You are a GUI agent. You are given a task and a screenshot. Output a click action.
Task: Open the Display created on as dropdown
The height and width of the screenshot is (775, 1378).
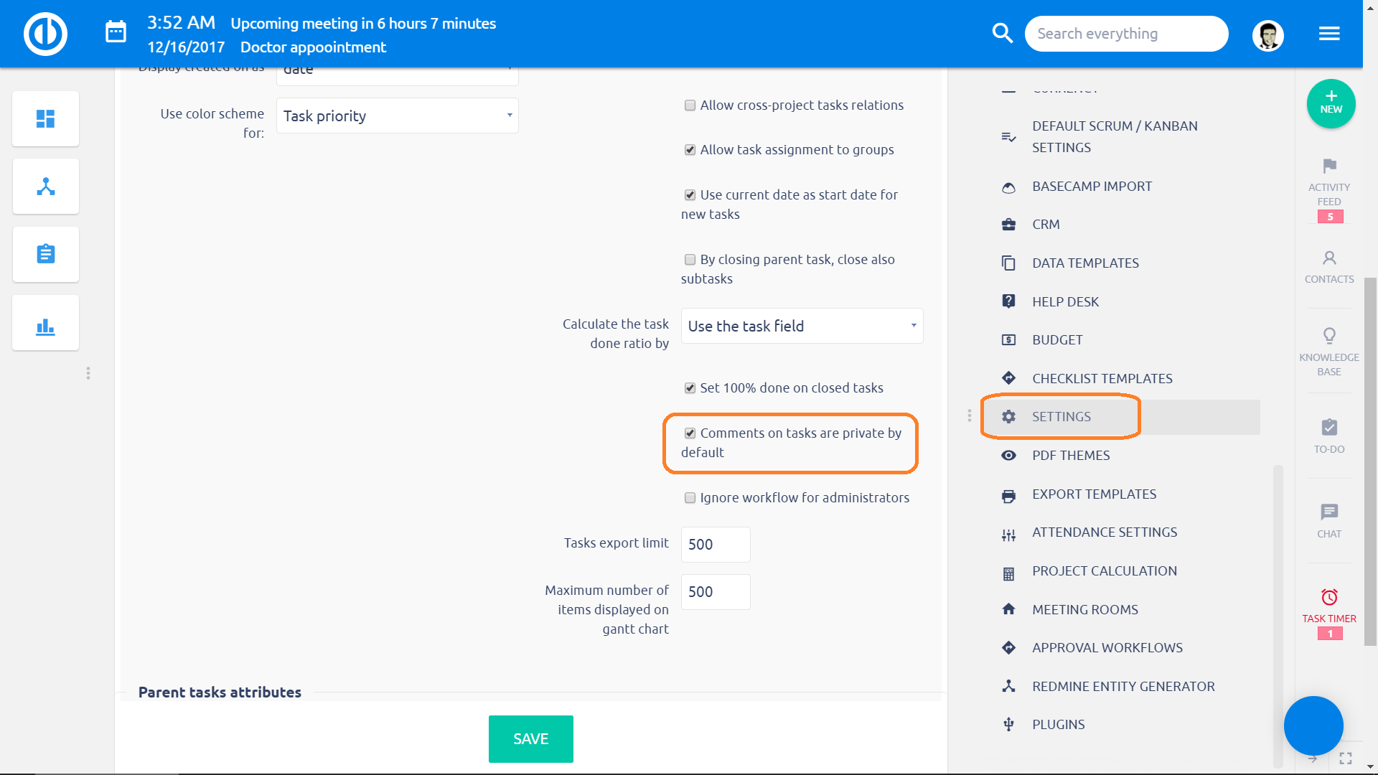click(397, 75)
